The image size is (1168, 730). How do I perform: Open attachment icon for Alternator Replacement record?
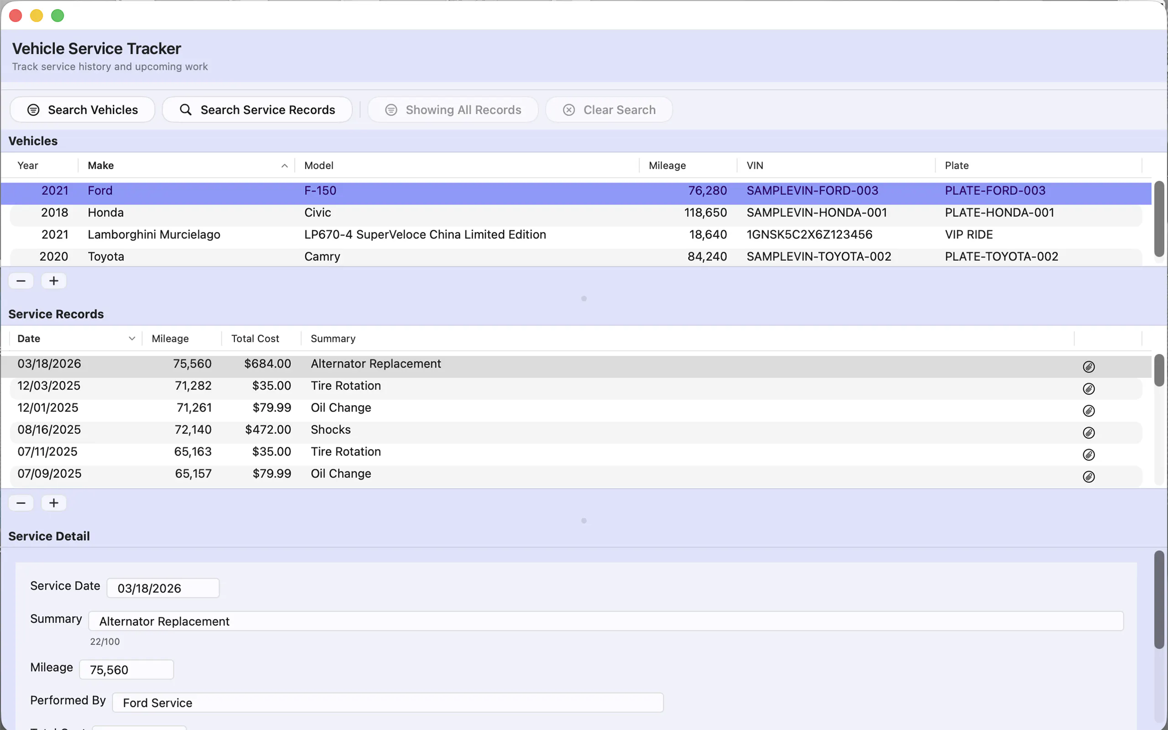1088,367
